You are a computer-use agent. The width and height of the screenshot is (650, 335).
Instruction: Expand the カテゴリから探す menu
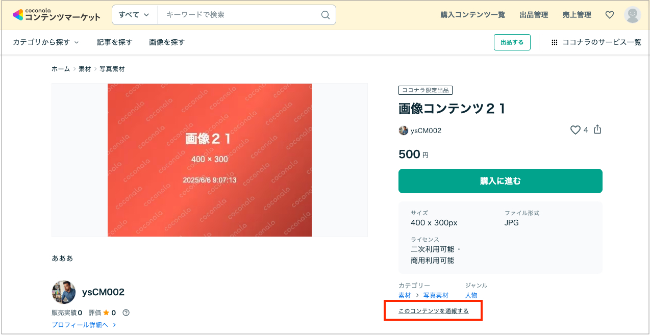point(46,42)
